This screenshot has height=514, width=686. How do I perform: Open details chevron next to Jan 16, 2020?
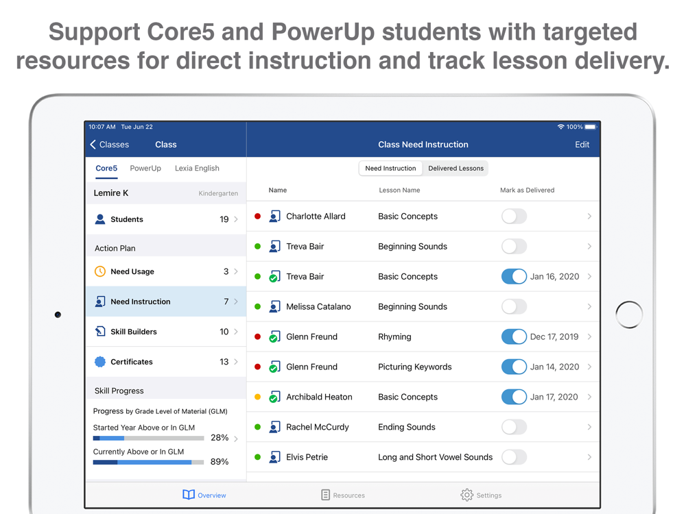point(589,277)
